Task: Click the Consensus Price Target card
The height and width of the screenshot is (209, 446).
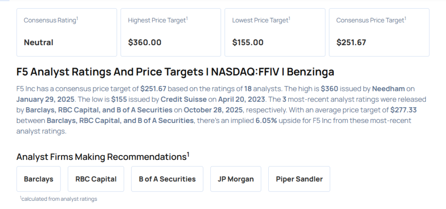Action: 379,32
